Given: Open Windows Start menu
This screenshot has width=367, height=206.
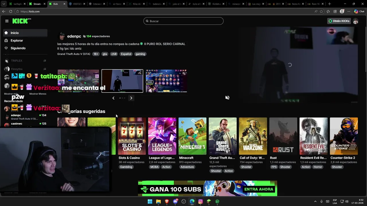Looking at the screenshot, I should [x=150, y=201].
